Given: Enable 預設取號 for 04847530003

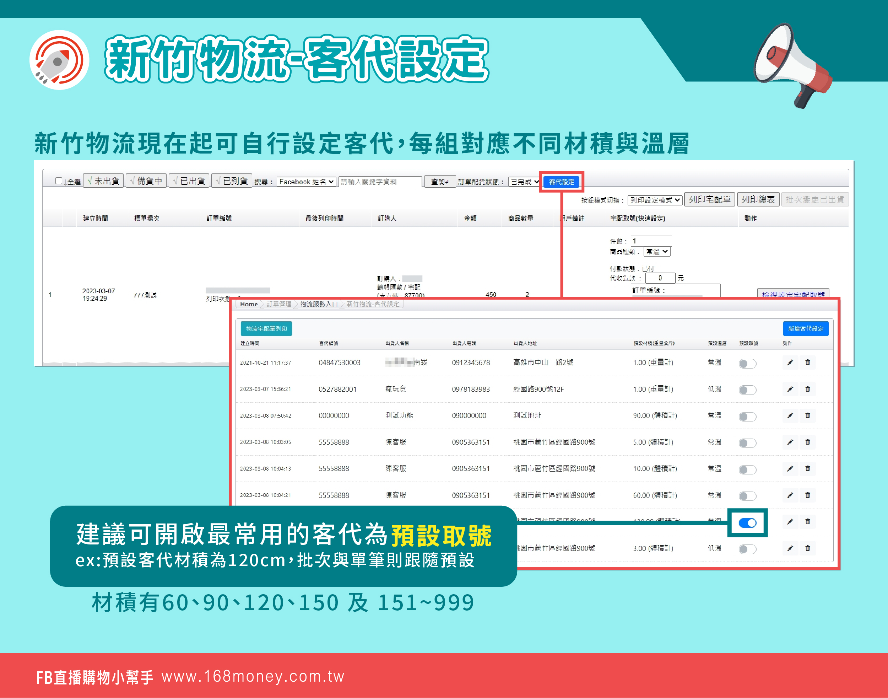Looking at the screenshot, I should click(747, 364).
